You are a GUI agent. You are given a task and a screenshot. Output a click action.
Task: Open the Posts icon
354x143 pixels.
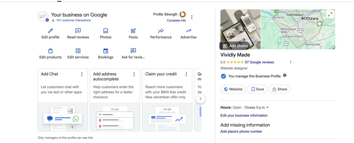click(x=133, y=31)
